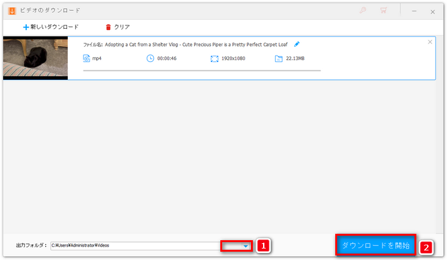Remove the cat video from the list
This screenshot has height=260, width=447.
click(430, 42)
